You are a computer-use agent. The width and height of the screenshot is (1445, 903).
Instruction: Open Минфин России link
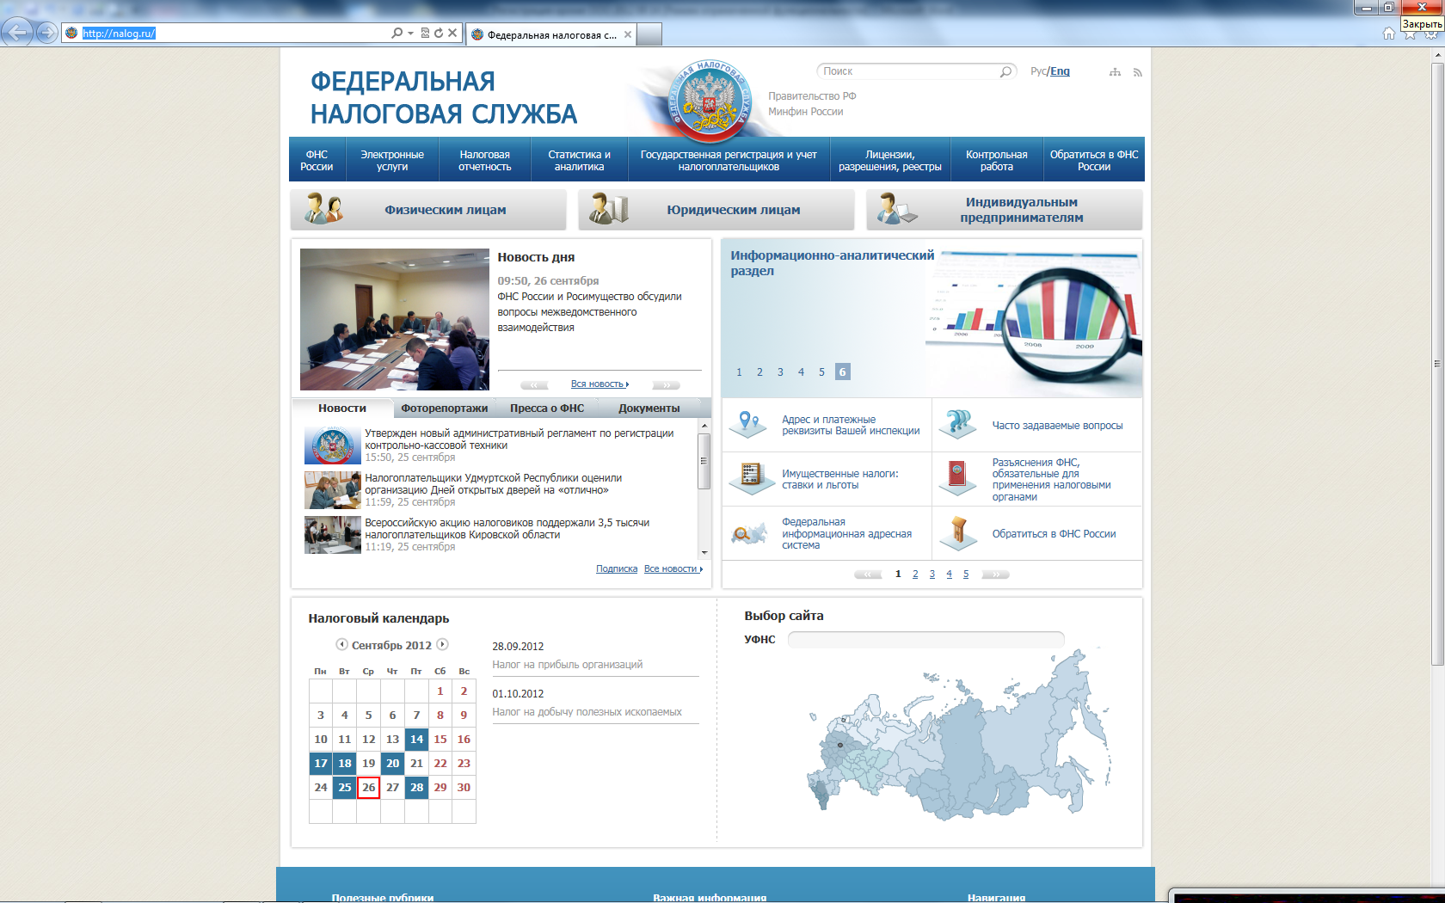805,112
